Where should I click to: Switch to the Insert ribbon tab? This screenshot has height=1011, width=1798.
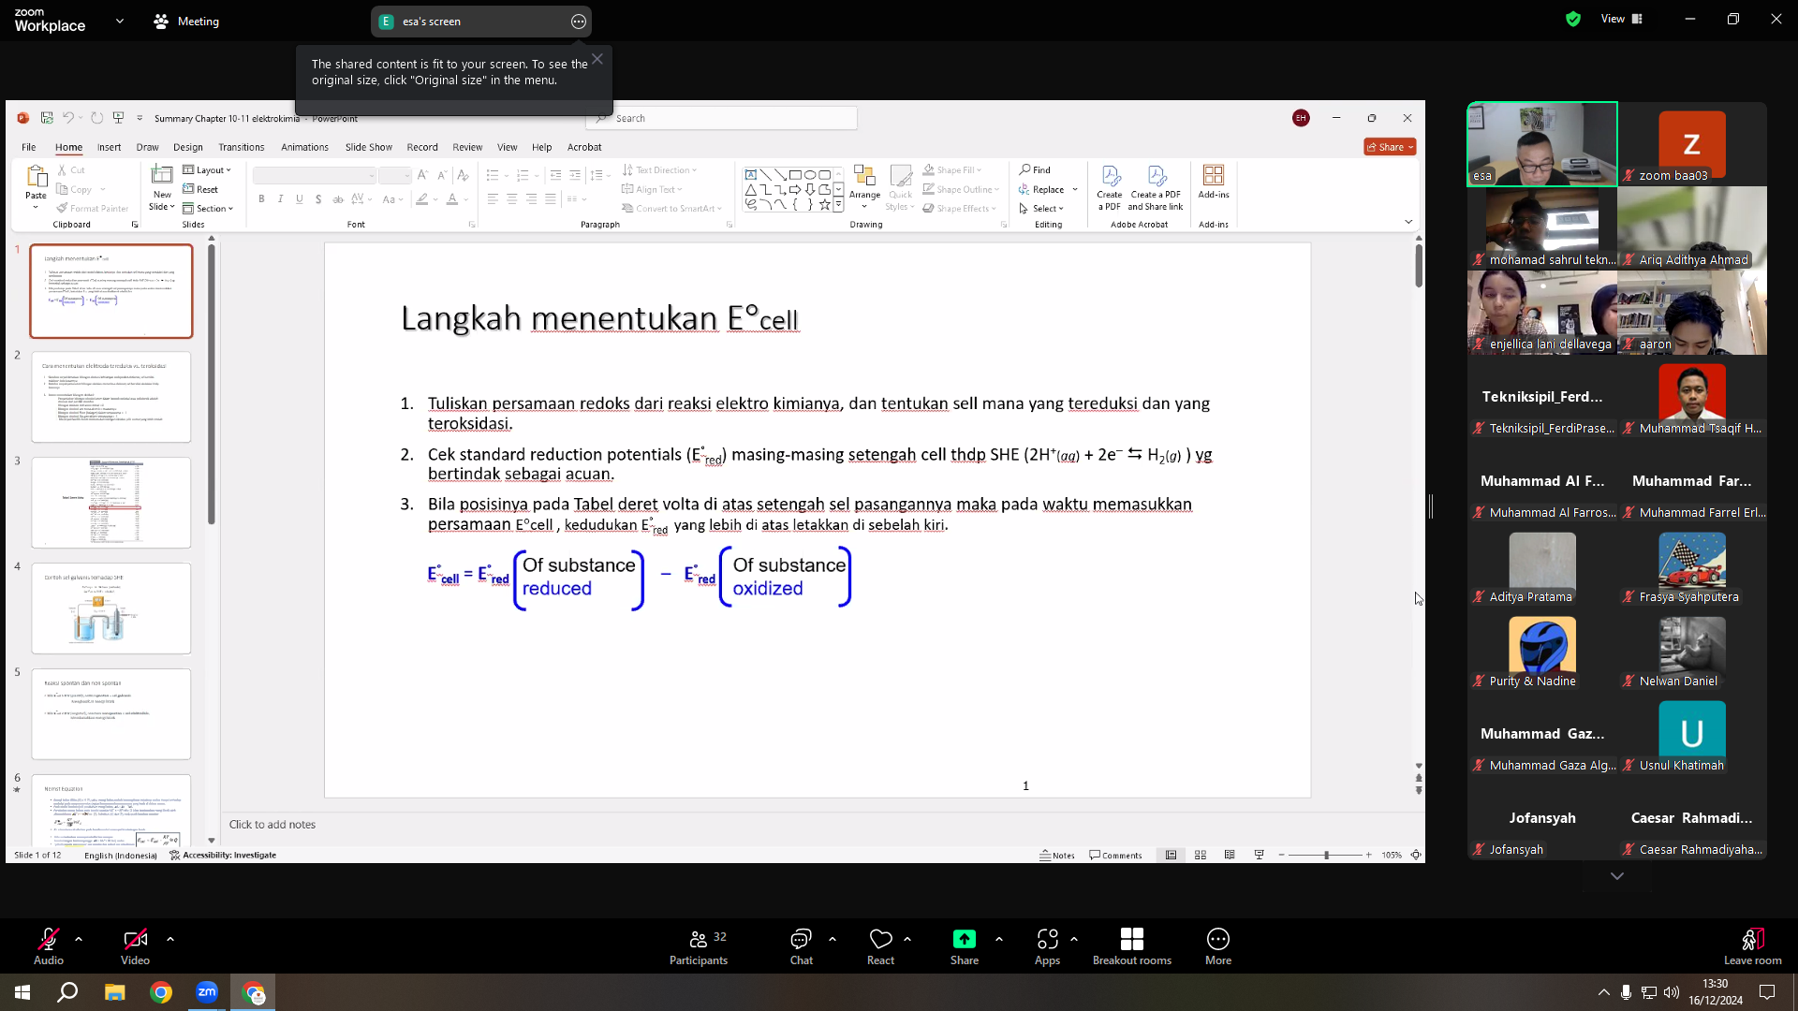click(x=109, y=147)
